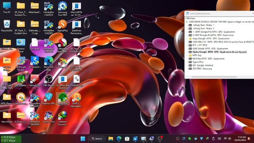
Task: Open the SamFw Tool shortcut
Action: (48, 117)
